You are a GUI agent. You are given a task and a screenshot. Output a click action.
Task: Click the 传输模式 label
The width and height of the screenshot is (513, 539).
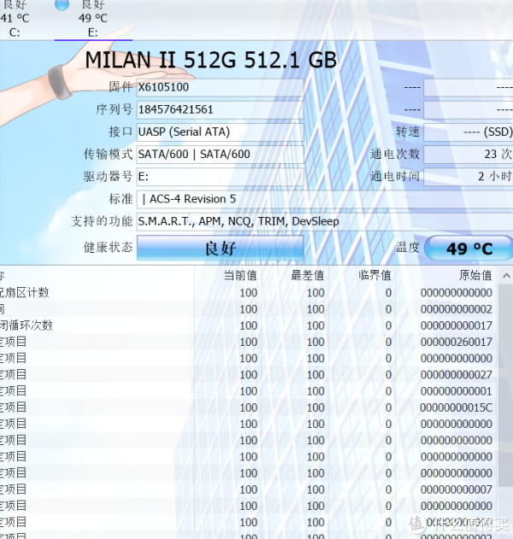(x=108, y=154)
